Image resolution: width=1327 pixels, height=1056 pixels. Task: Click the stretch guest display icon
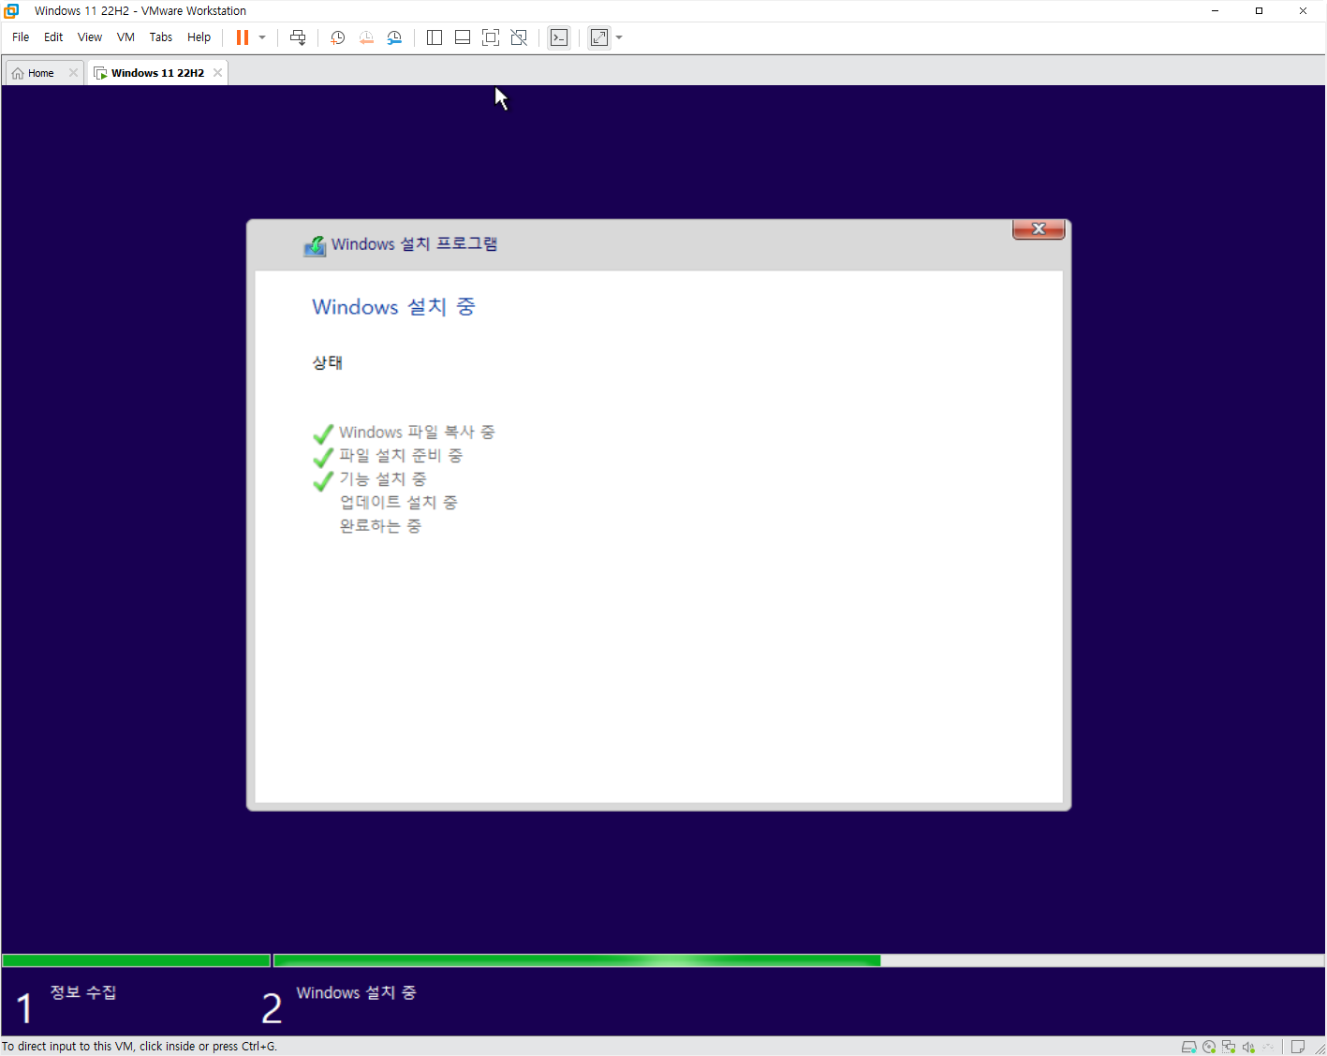[x=599, y=37]
